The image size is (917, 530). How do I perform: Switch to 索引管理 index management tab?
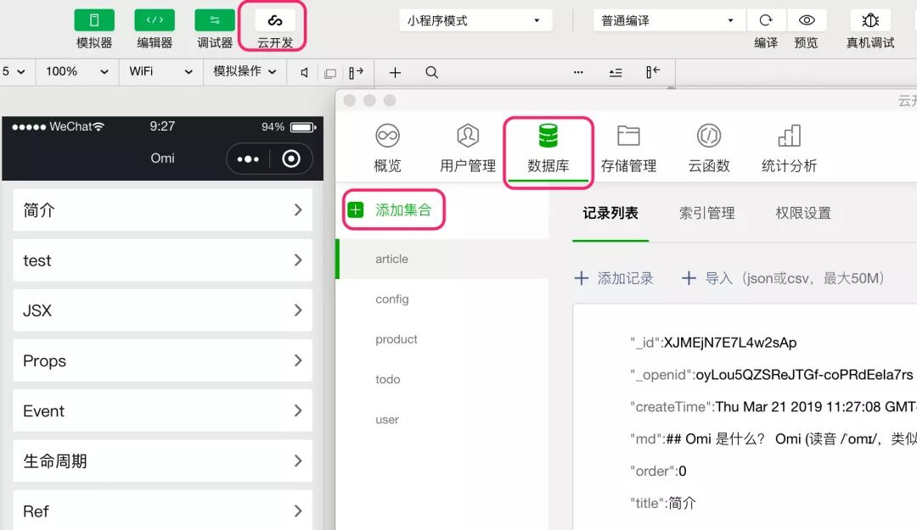click(x=706, y=214)
